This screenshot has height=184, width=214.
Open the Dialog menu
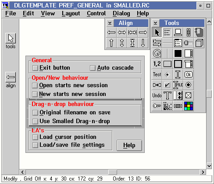tap(121, 14)
